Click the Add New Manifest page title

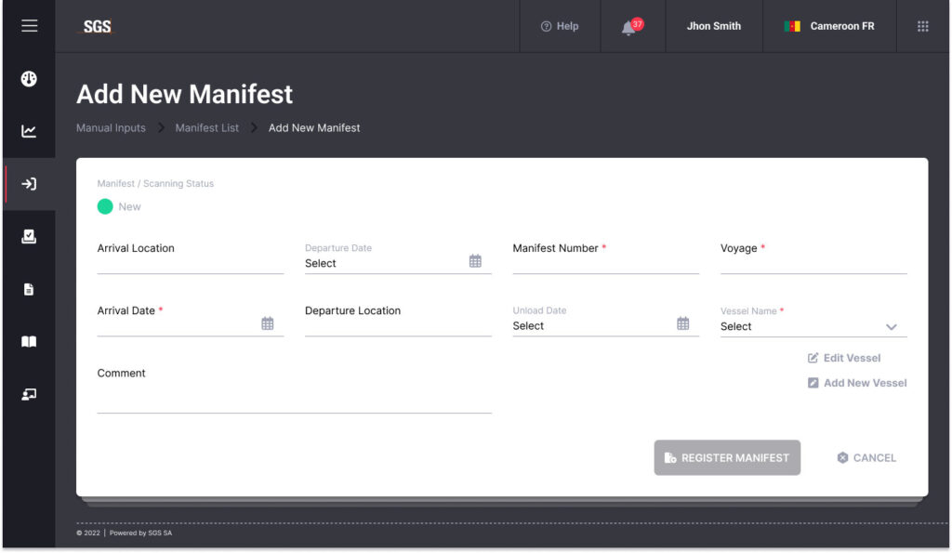click(x=185, y=94)
